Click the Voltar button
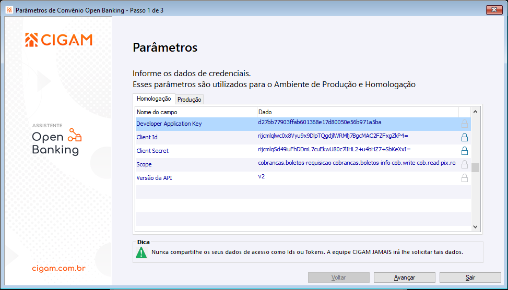508x290 pixels. [x=338, y=277]
